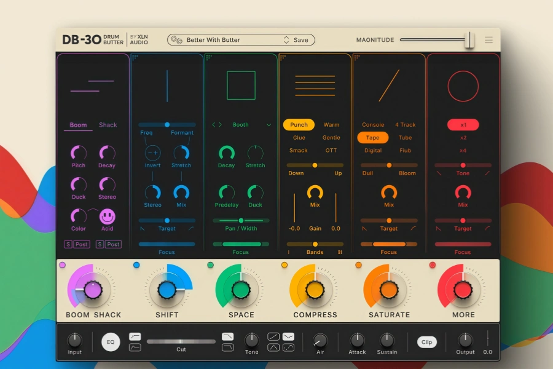
Task: Toggle the Boom Shack module power dot
Action: pos(63,265)
